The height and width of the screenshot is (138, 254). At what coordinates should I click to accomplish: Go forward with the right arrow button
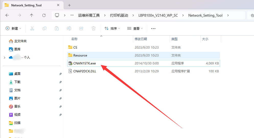(x=19, y=15)
